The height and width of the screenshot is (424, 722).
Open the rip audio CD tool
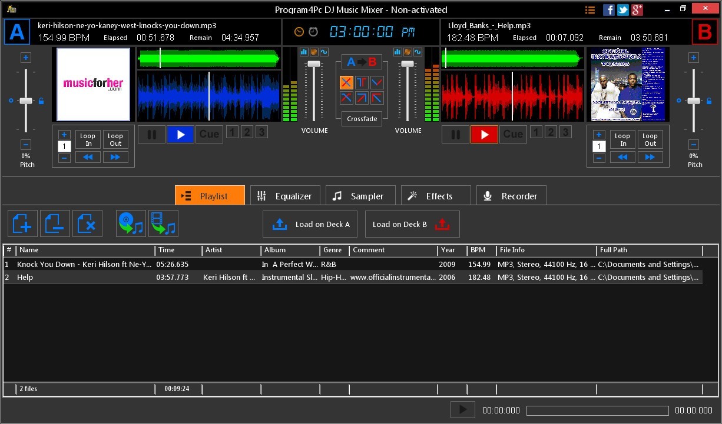pyautogui.click(x=131, y=223)
